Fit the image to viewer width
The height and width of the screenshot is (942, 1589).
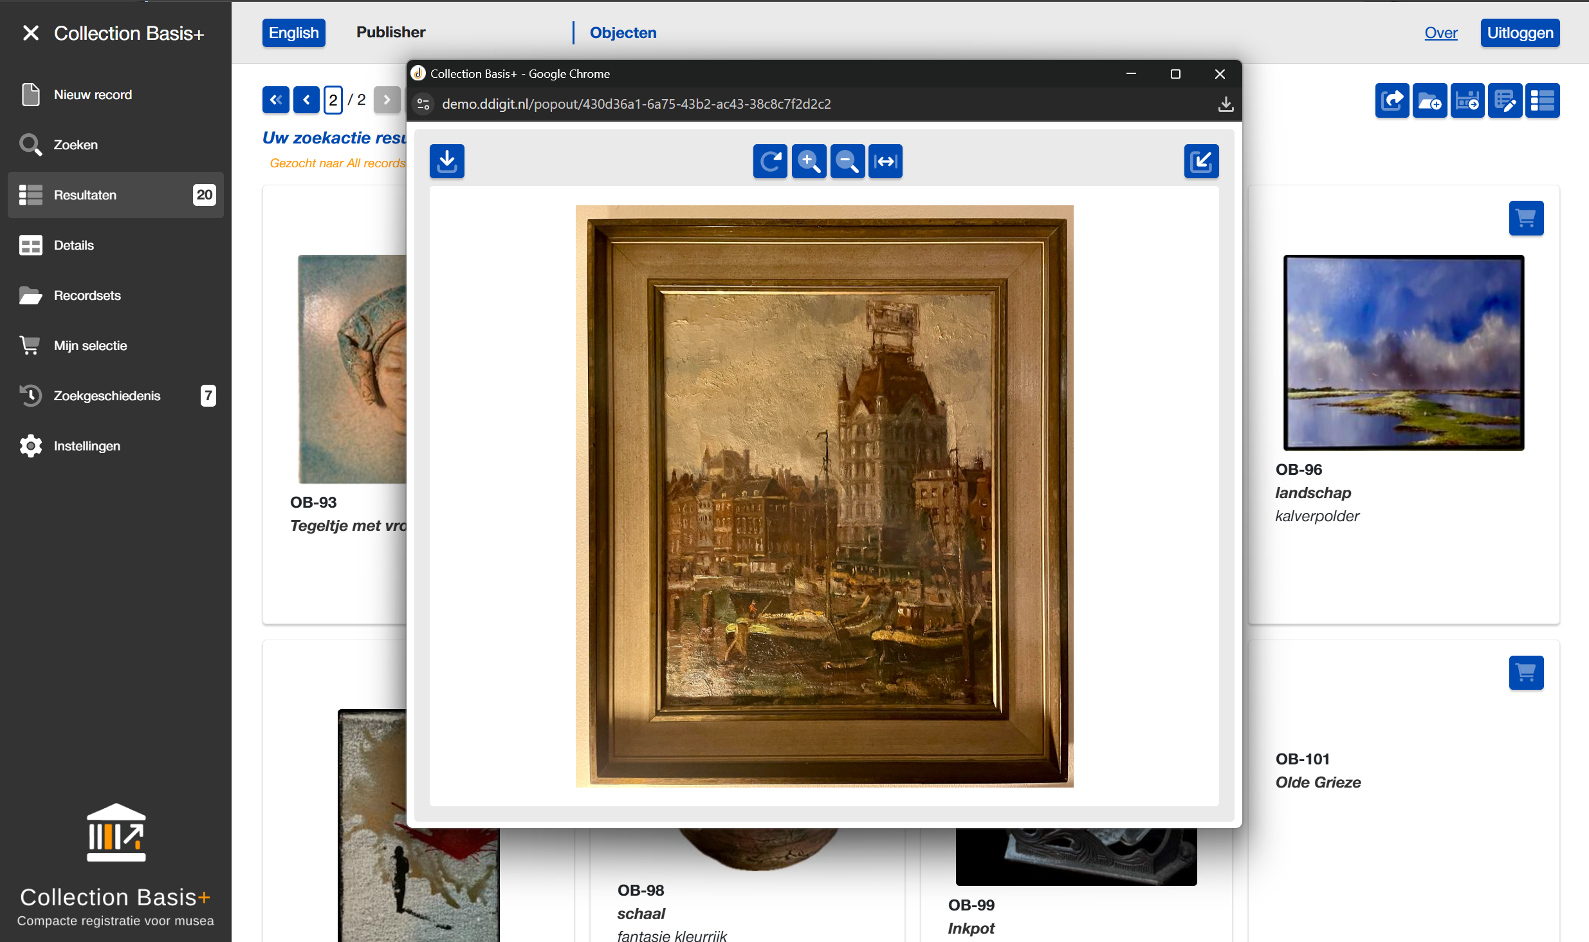[x=885, y=161]
